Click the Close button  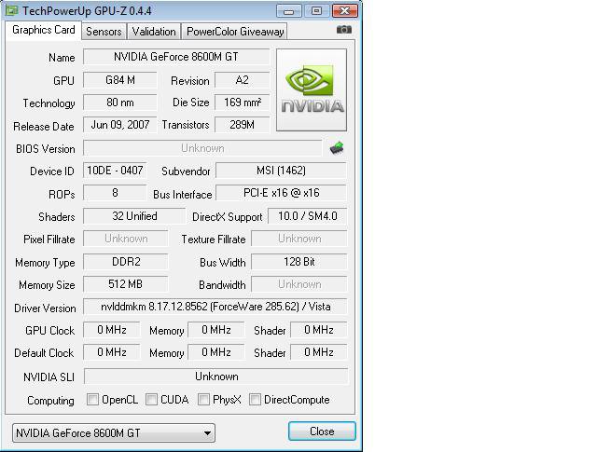322,431
